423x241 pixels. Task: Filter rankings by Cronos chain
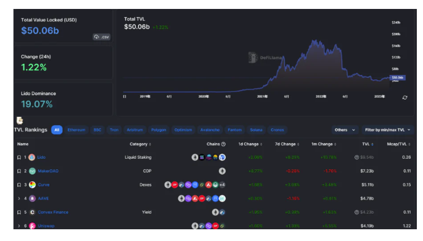click(x=277, y=130)
